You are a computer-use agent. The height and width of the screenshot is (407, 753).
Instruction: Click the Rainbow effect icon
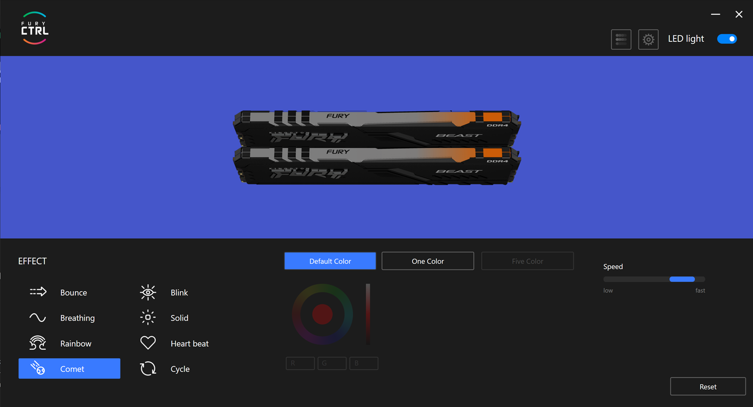pos(38,343)
